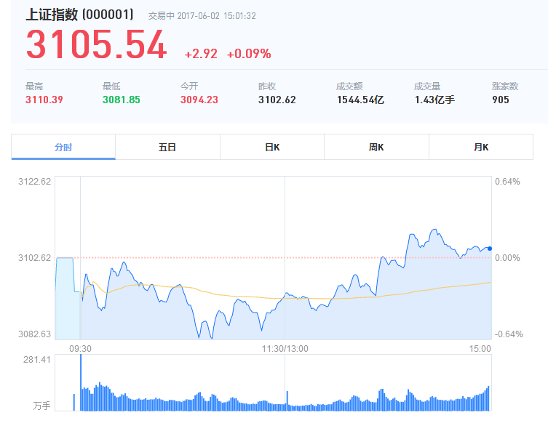Click the 3082.63 lower axis label
This screenshot has height=423, width=548.
(35, 334)
